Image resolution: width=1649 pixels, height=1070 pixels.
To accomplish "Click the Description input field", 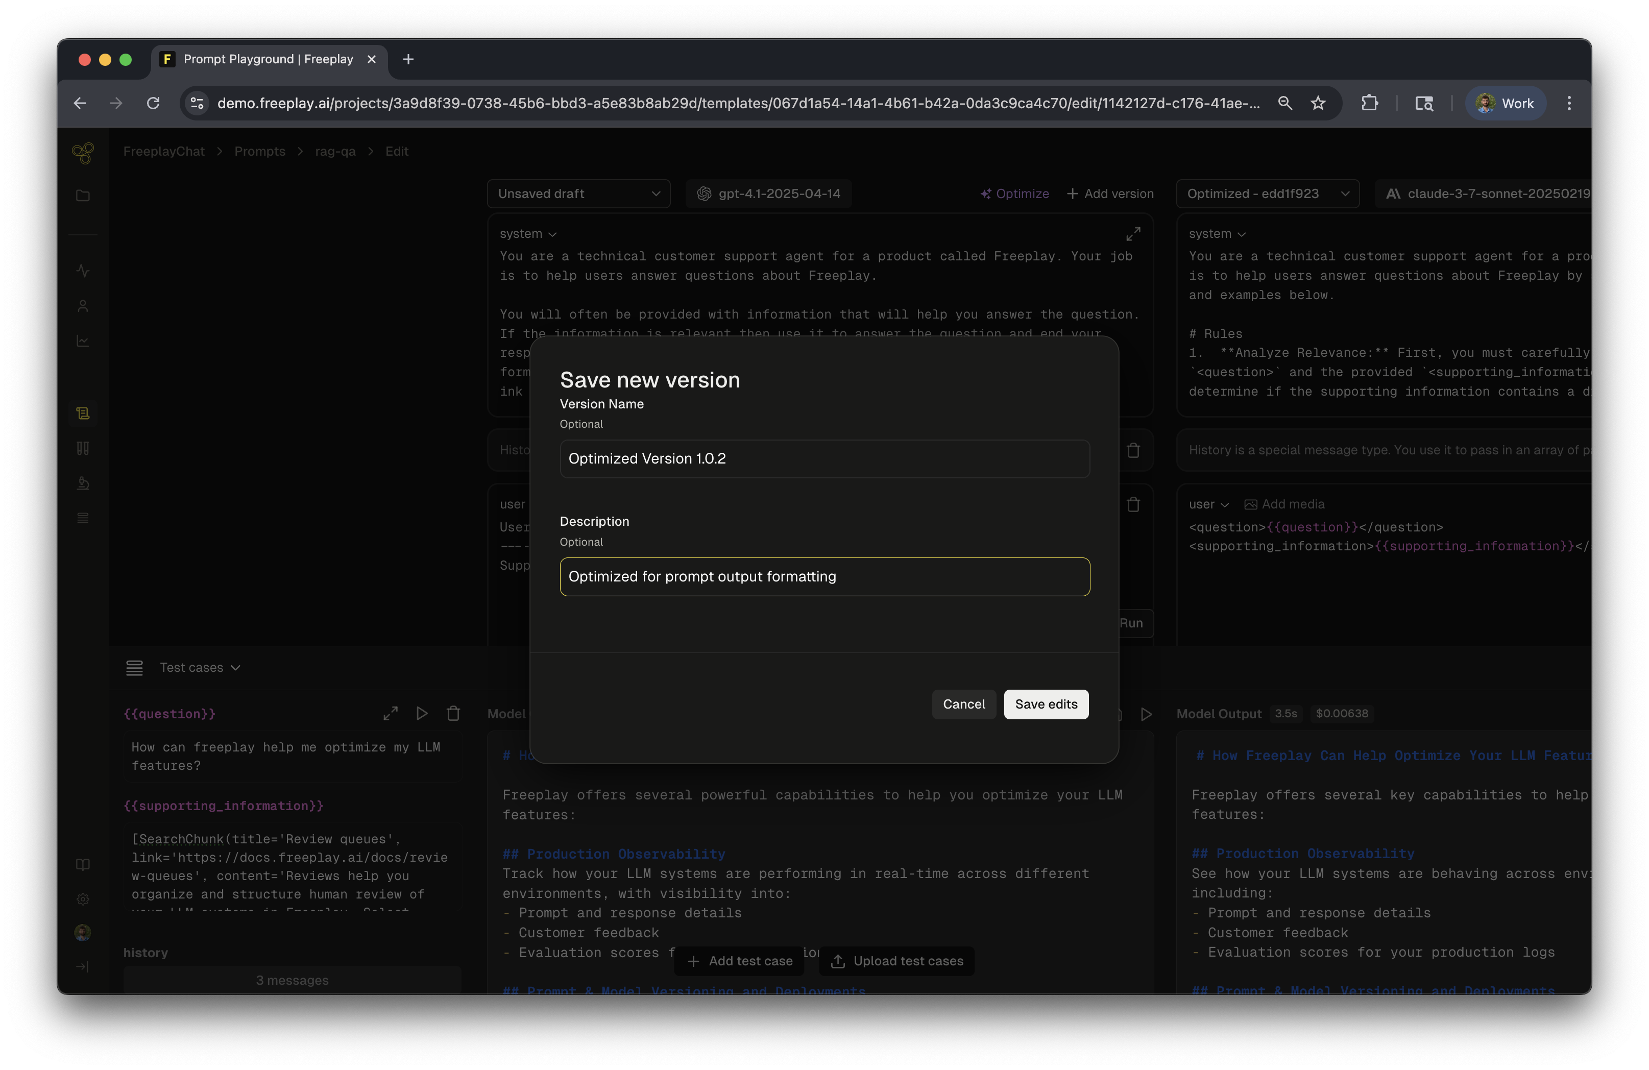I will (824, 576).
